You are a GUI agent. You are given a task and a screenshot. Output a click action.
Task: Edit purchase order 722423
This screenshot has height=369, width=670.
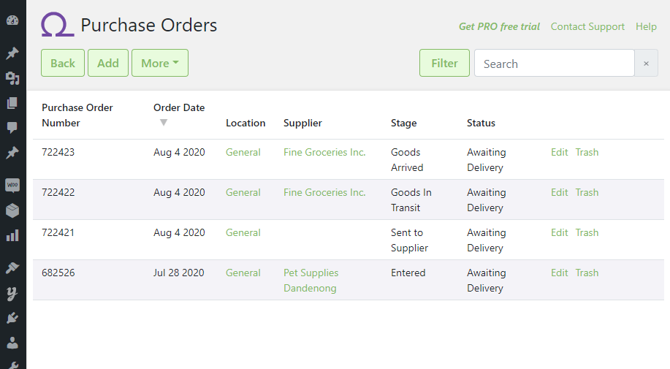(x=560, y=153)
